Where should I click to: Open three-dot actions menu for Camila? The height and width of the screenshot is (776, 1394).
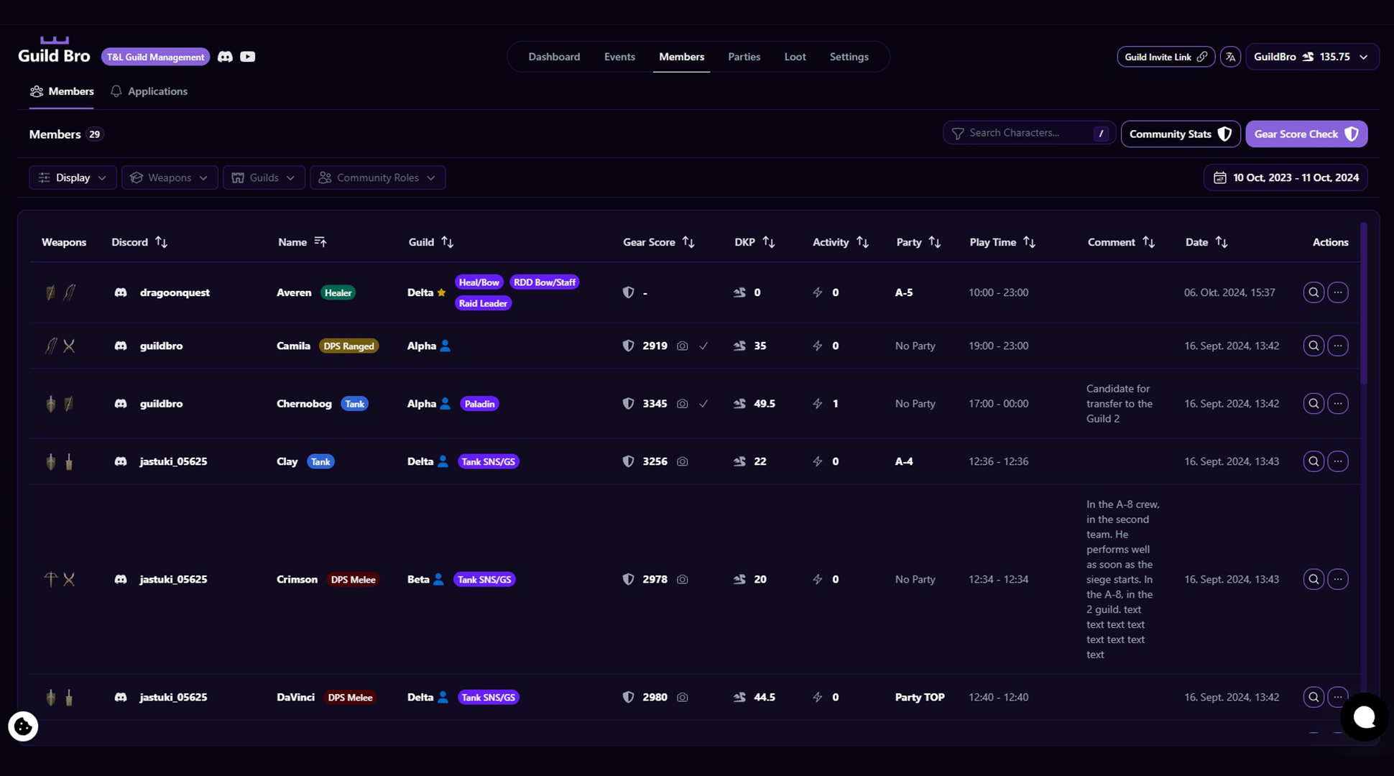coord(1337,346)
